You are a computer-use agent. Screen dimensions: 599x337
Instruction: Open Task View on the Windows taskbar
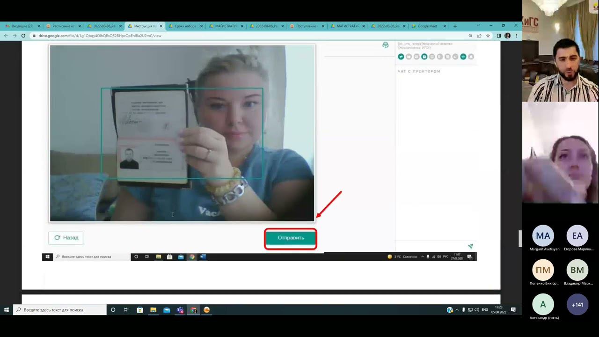tap(126, 310)
